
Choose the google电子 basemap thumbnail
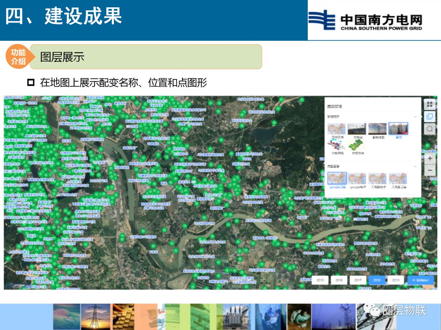[x=357, y=178]
